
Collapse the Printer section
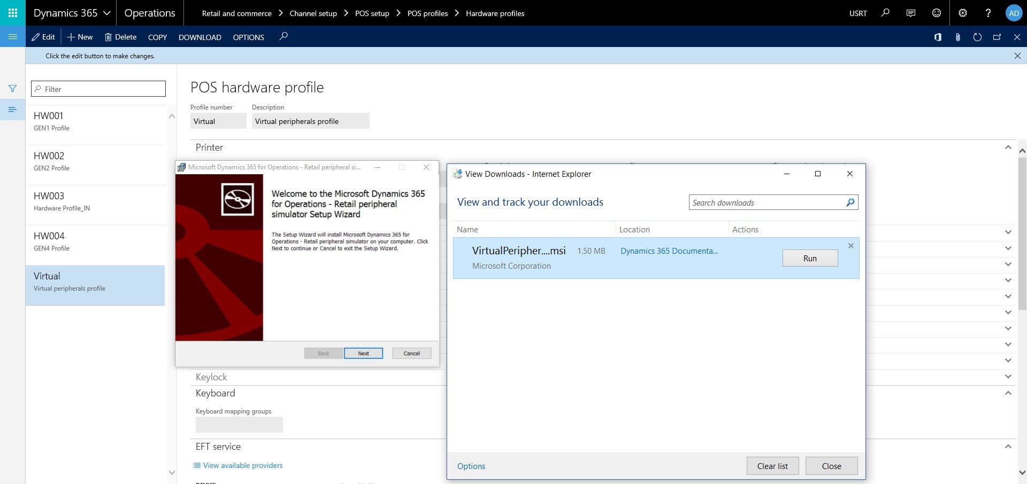pyautogui.click(x=1008, y=147)
